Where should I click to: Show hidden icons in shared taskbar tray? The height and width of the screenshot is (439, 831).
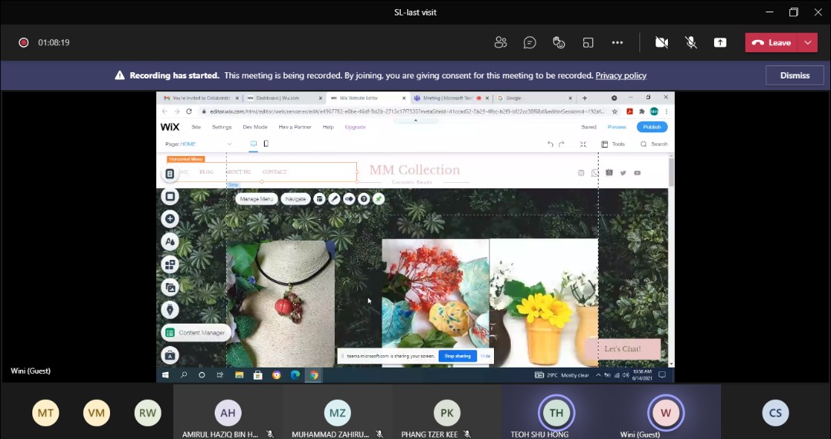pyautogui.click(x=598, y=375)
